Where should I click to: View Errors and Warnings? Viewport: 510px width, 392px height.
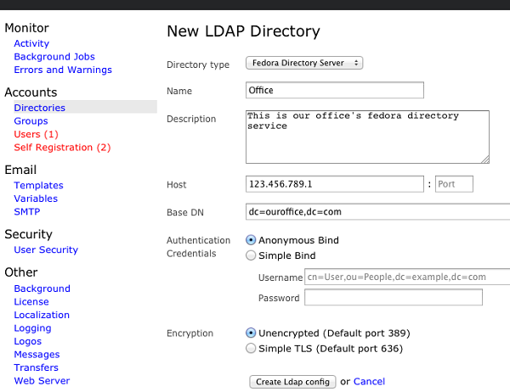tap(63, 70)
